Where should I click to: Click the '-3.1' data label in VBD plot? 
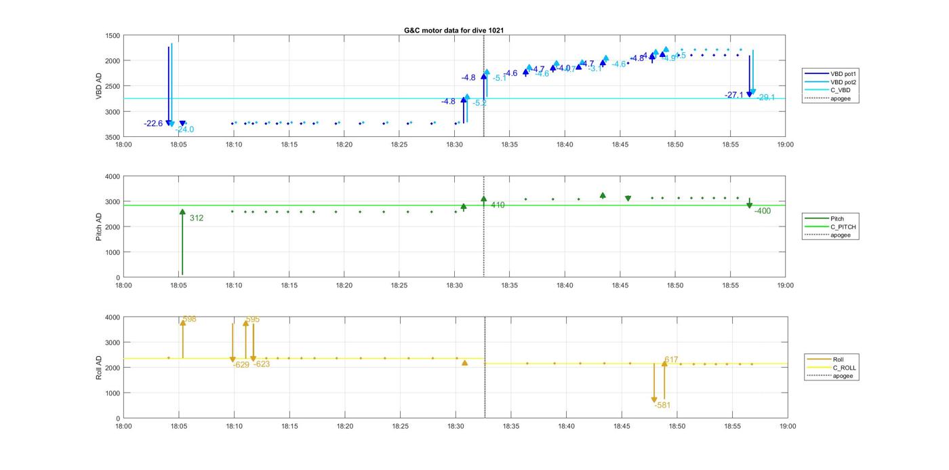595,68
